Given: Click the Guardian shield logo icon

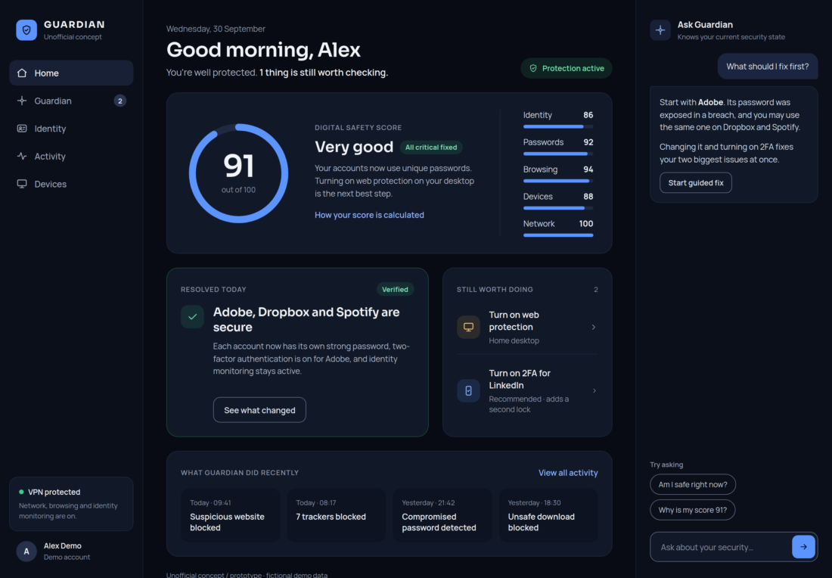Looking at the screenshot, I should [26, 30].
